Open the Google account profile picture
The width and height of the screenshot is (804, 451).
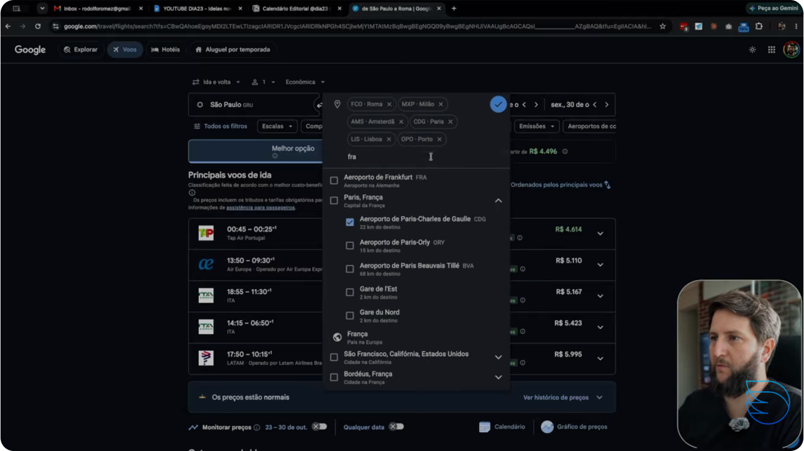[x=791, y=50]
